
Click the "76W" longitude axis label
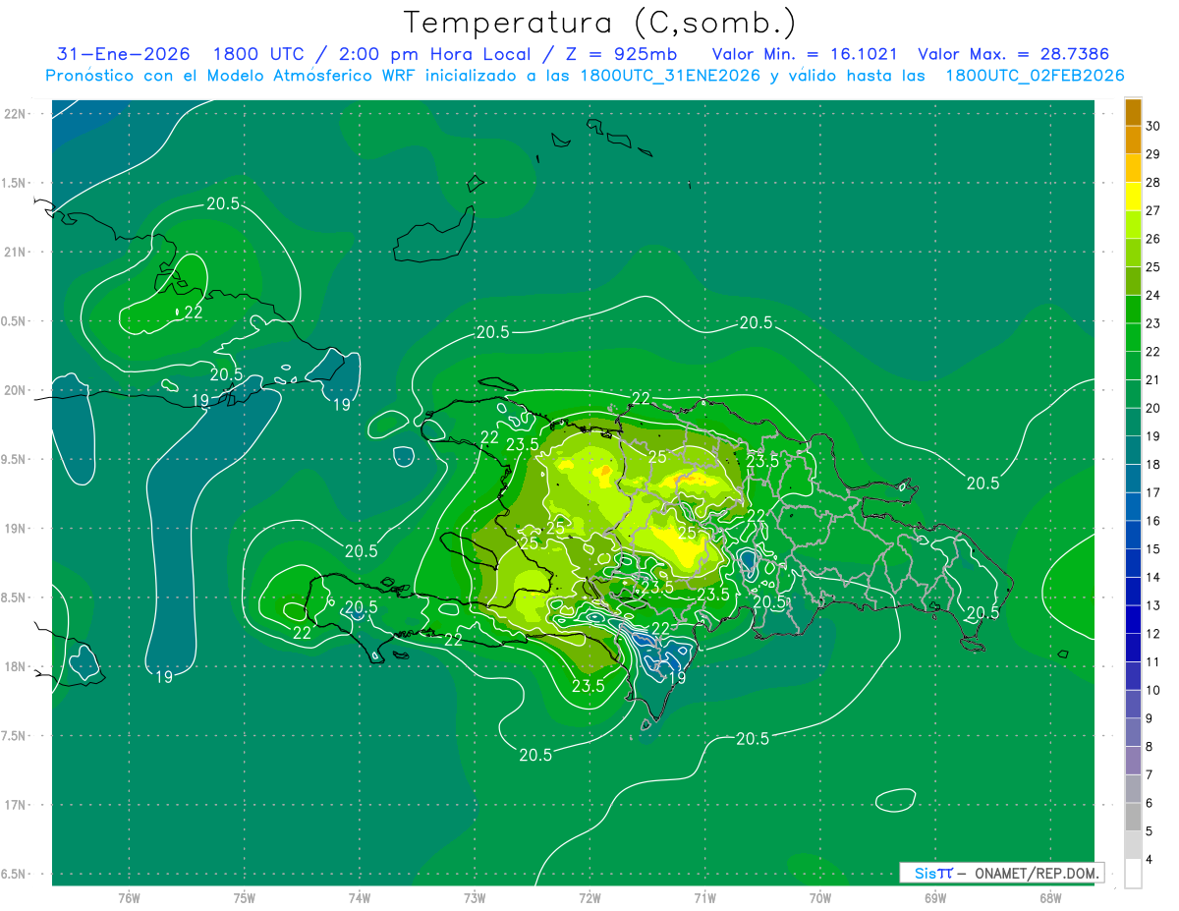(129, 898)
